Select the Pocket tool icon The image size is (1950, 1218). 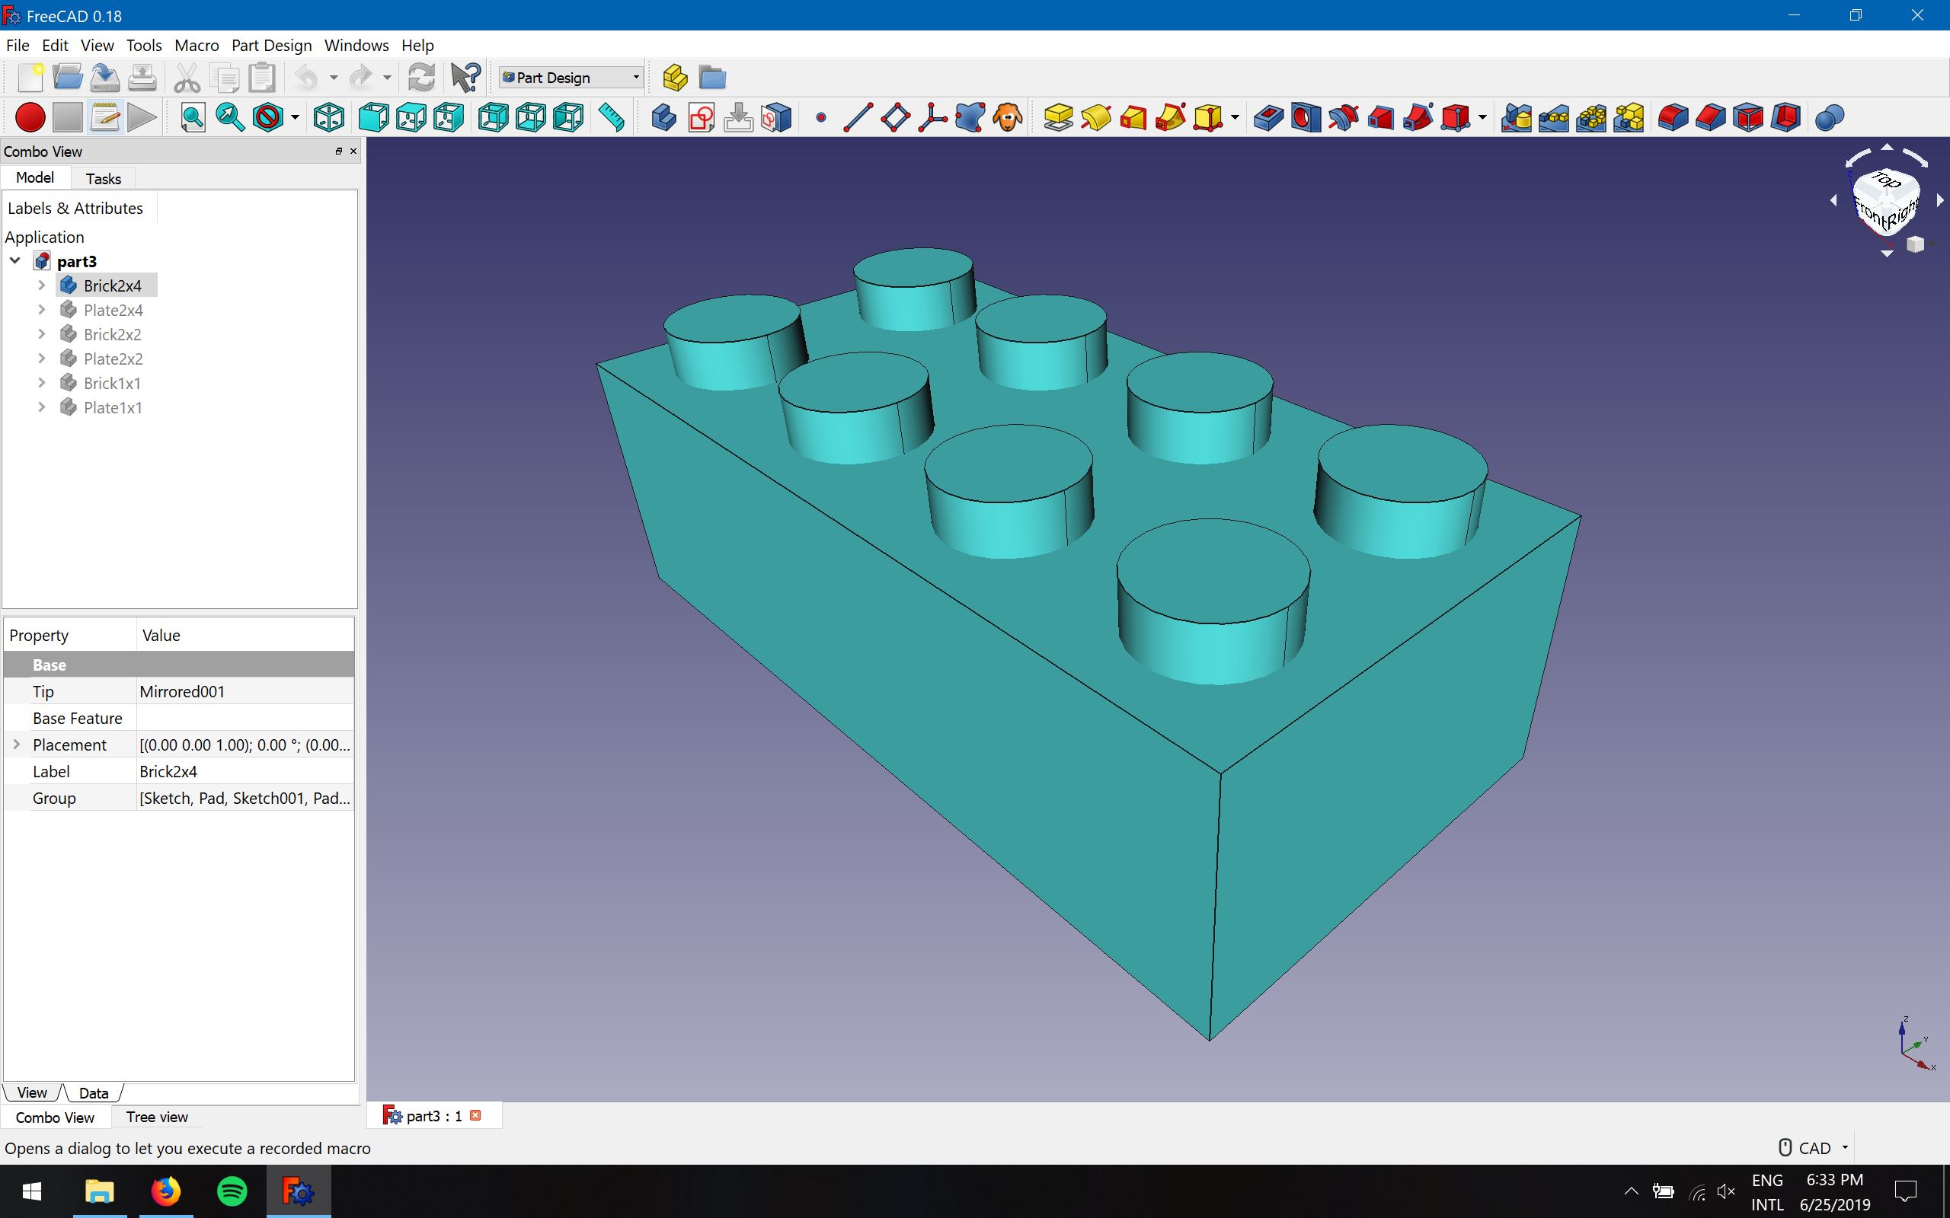[1267, 117]
